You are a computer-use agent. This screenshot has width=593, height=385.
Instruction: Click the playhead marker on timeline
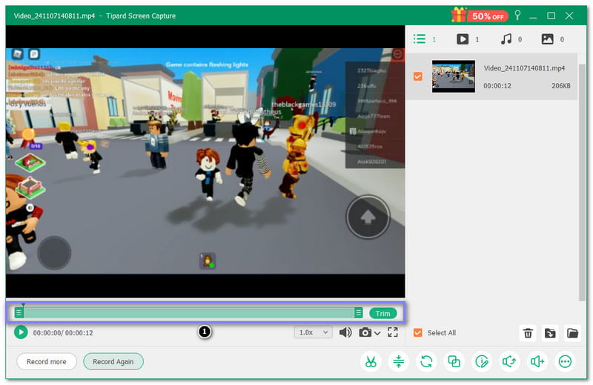(x=23, y=304)
